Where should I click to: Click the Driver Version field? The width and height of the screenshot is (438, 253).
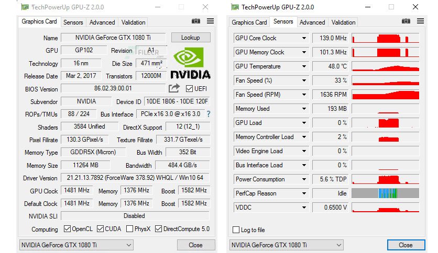click(x=135, y=178)
